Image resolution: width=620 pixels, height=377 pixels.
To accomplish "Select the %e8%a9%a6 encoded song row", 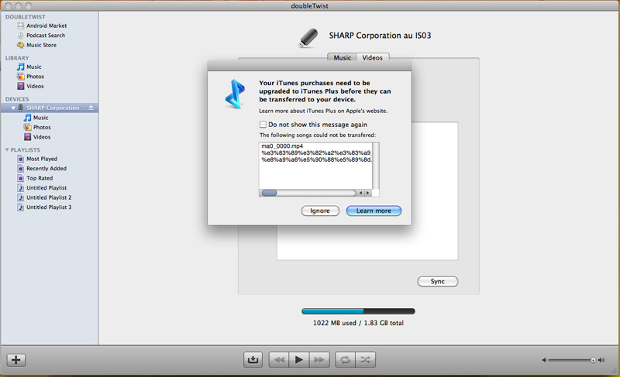I will pos(316,159).
